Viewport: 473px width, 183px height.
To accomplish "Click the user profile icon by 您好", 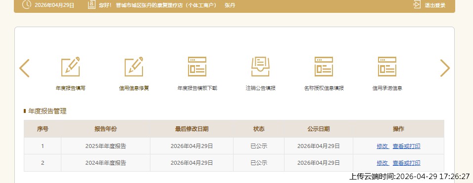I will [x=92, y=5].
